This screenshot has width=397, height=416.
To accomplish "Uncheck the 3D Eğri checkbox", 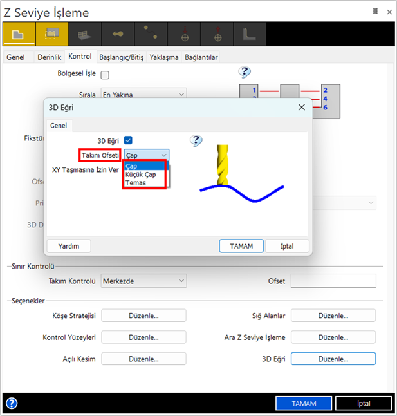I will pos(128,140).
